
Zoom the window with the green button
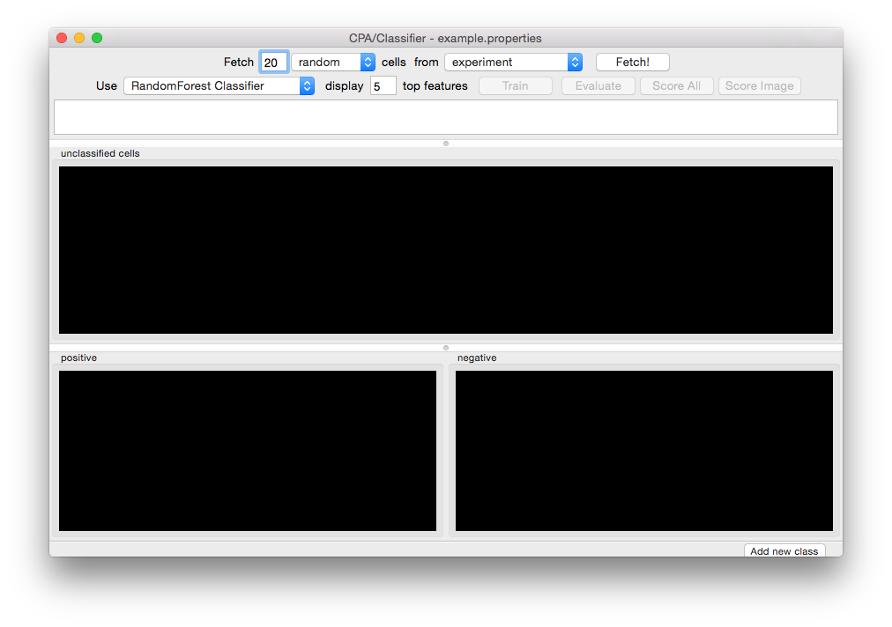[x=97, y=38]
